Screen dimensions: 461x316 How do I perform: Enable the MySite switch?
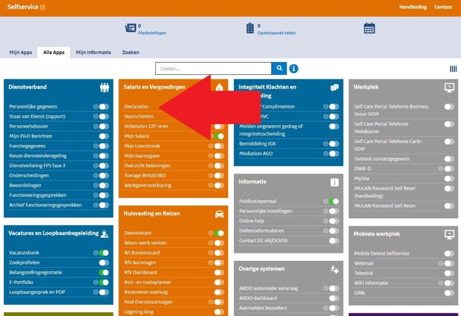coord(449,178)
